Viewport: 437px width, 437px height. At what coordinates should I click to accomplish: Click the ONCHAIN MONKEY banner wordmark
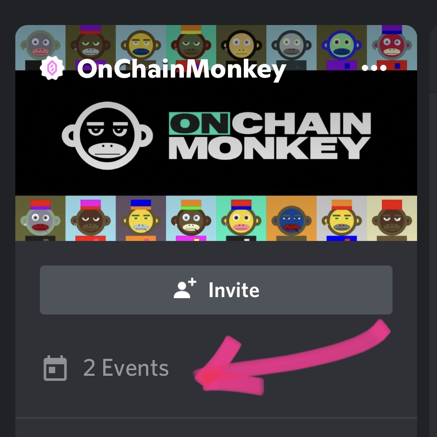269,135
